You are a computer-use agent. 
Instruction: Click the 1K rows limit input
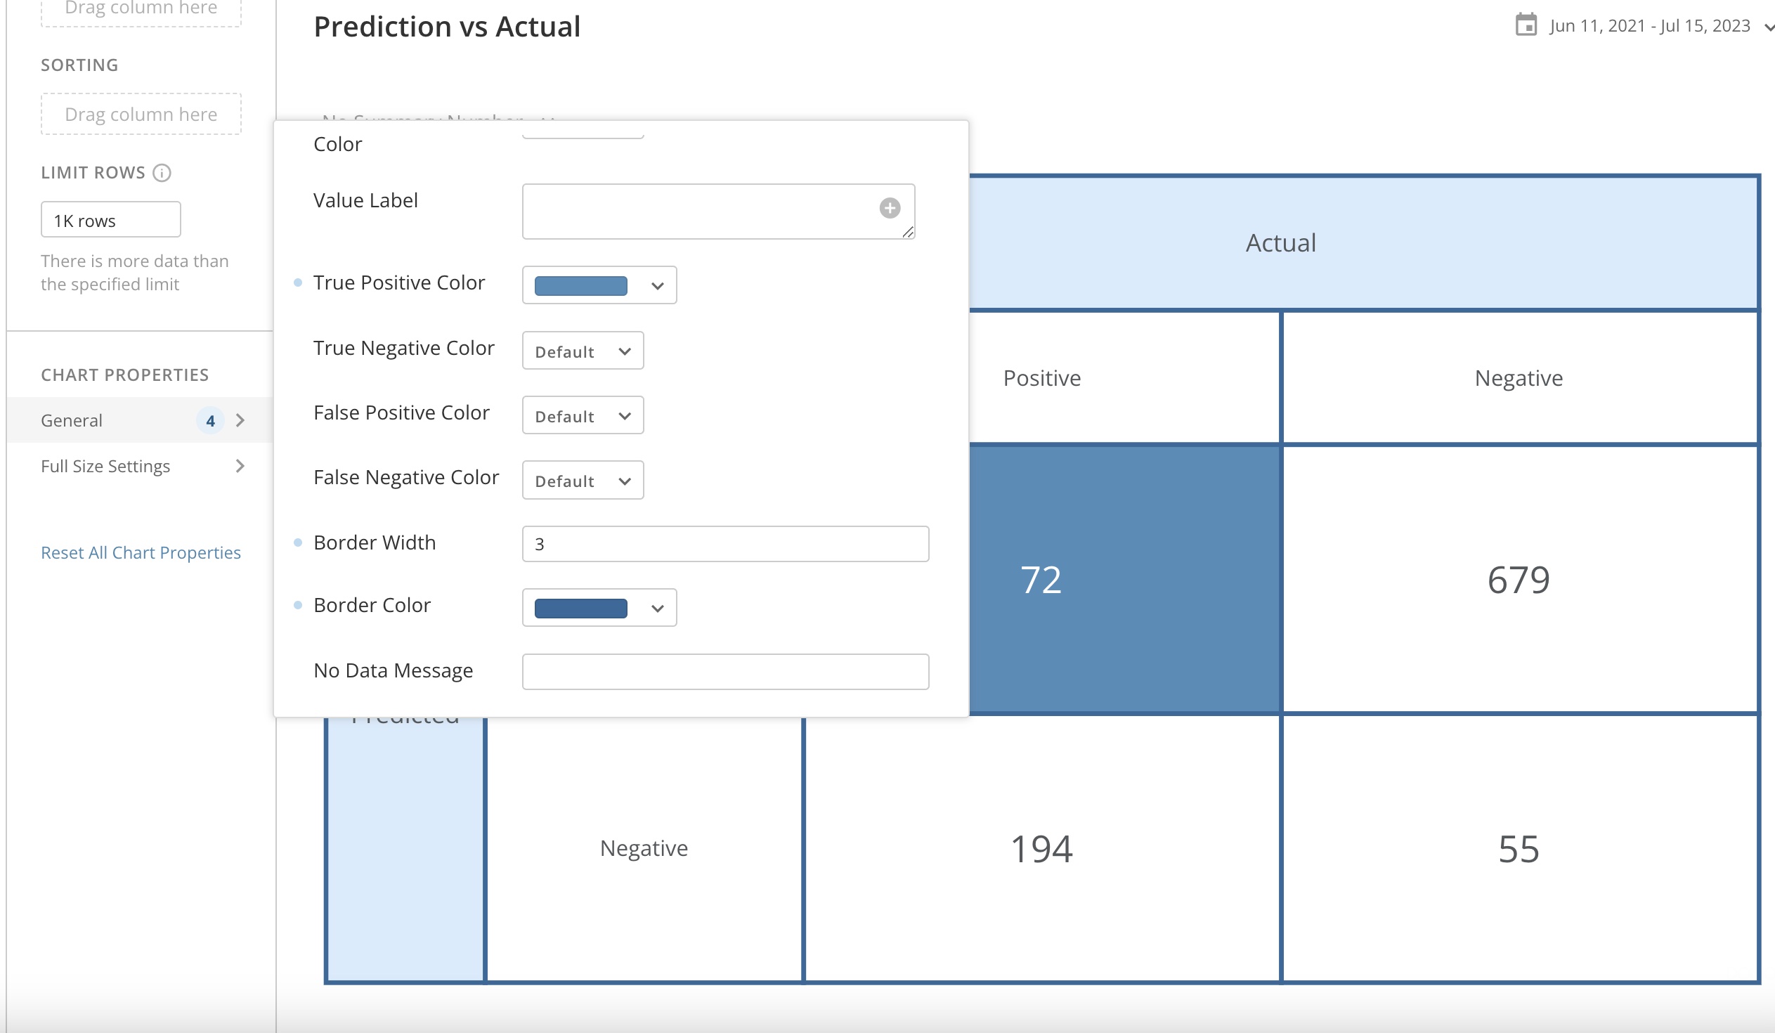110,220
